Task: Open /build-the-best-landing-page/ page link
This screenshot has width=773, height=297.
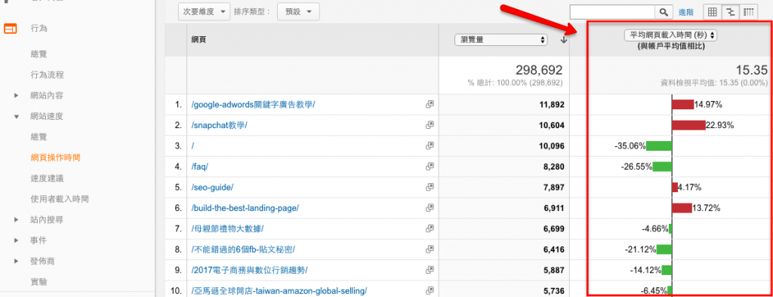Action: coord(245,208)
